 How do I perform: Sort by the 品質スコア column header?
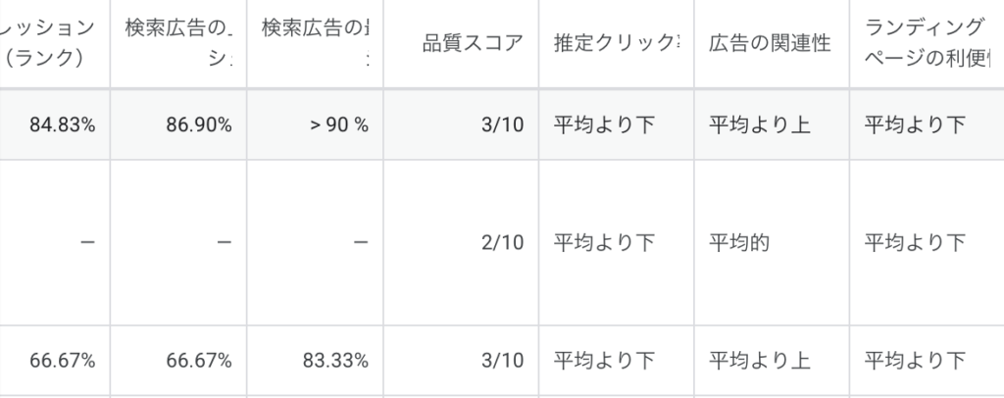(x=473, y=43)
